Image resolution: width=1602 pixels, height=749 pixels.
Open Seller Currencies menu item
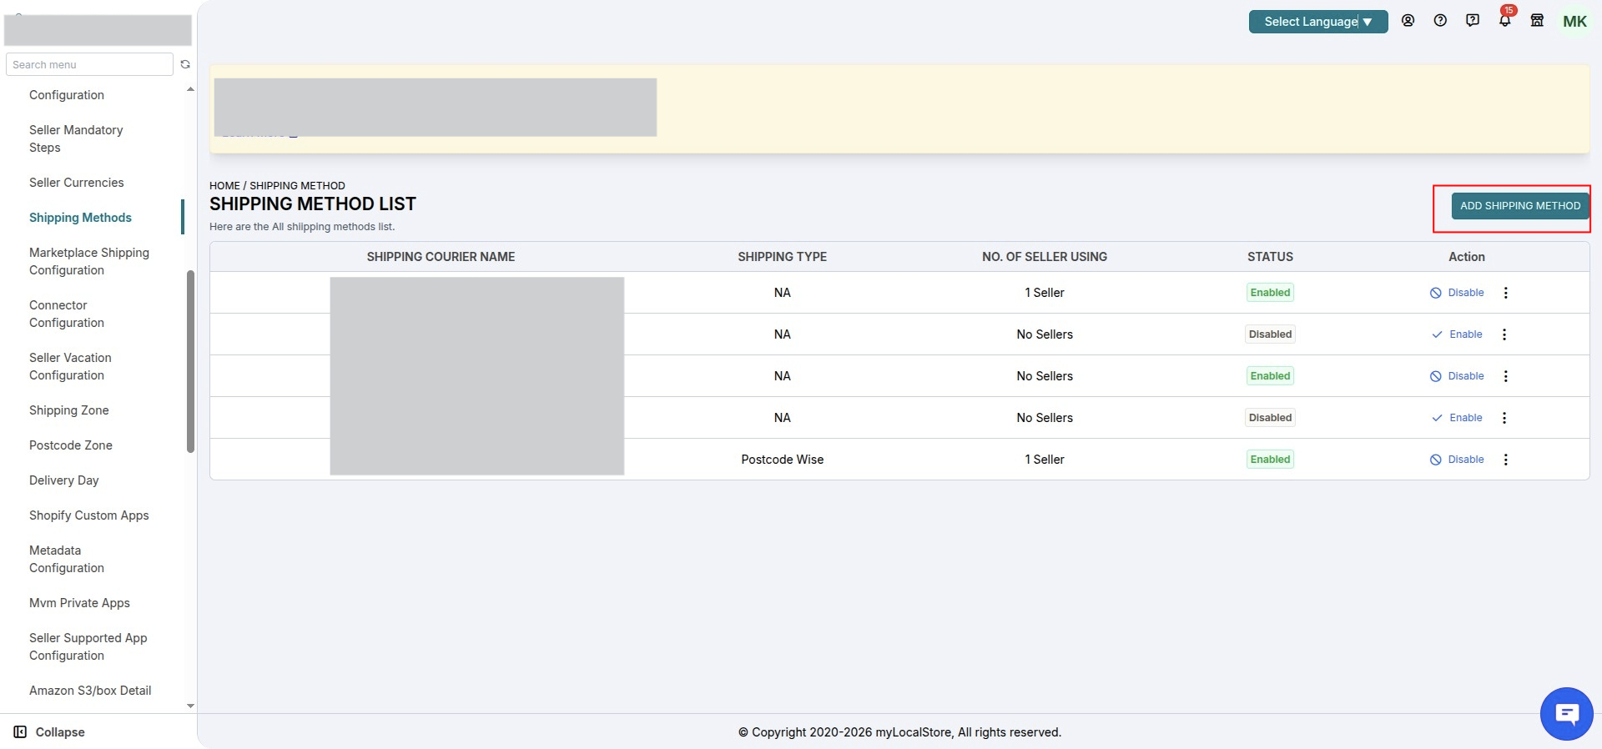pyautogui.click(x=77, y=183)
